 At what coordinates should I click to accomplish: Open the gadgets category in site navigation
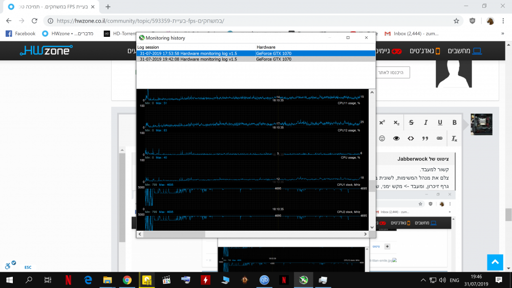pos(425,51)
